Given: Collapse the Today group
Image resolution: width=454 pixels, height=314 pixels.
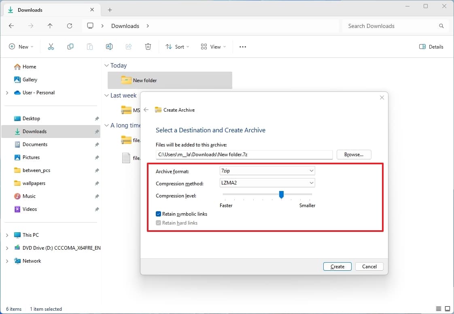Looking at the screenshot, I should click(106, 65).
